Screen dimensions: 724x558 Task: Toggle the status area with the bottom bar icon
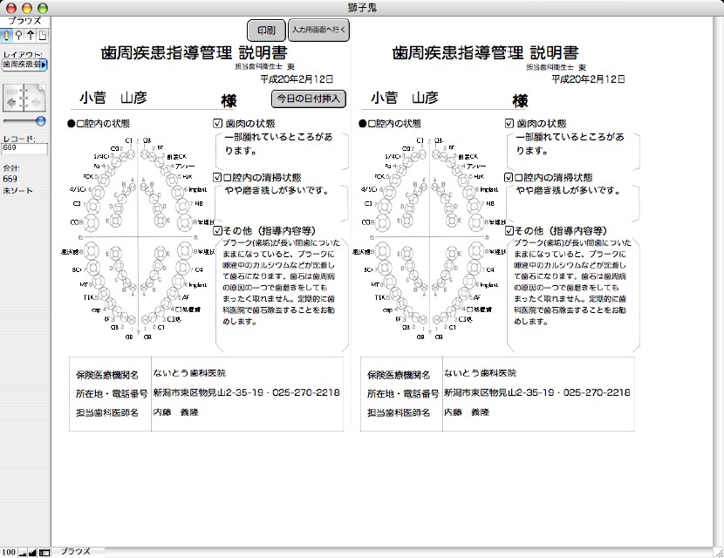point(44,553)
